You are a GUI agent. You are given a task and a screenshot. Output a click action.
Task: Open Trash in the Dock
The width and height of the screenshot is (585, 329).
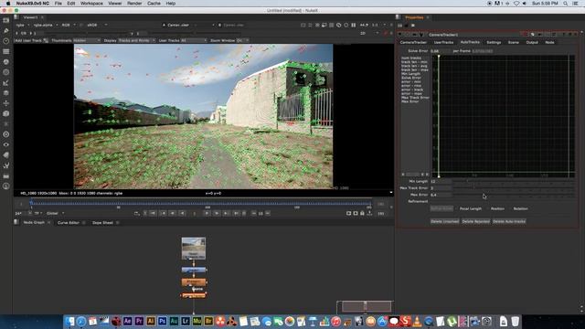click(515, 321)
